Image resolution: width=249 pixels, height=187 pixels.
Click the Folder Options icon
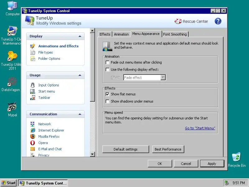33,59
